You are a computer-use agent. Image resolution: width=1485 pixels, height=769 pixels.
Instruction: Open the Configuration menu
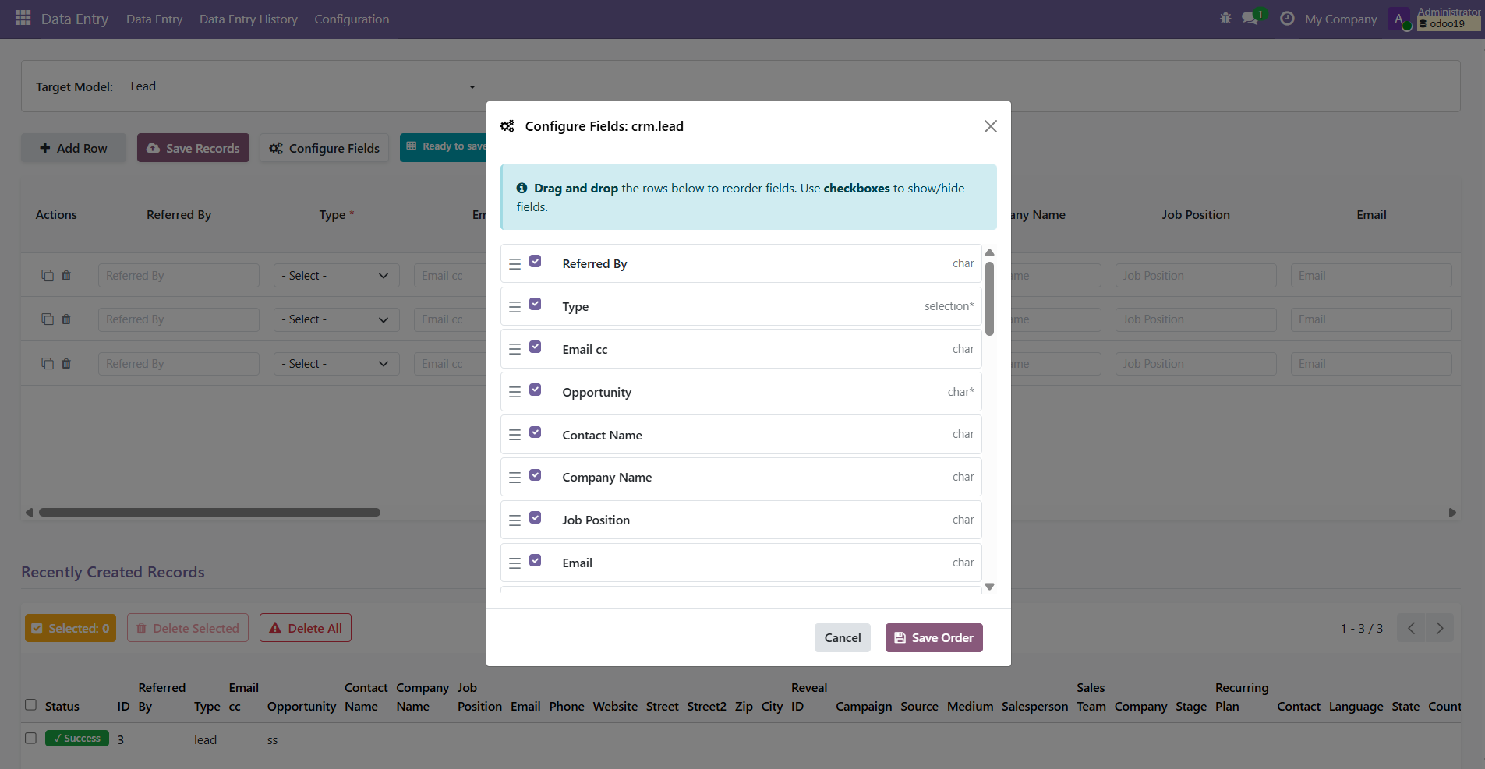[352, 19]
